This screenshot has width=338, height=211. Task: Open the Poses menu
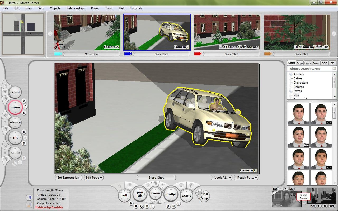point(95,8)
